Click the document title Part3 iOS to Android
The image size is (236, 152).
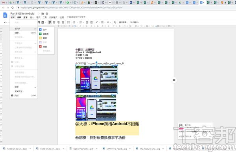pyautogui.click(x=22, y=13)
